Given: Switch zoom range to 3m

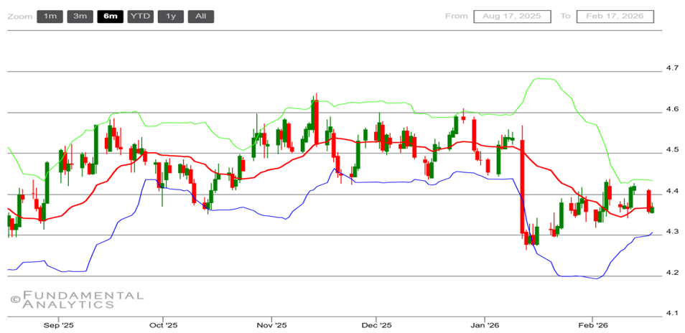Looking at the screenshot, I should coord(80,16).
